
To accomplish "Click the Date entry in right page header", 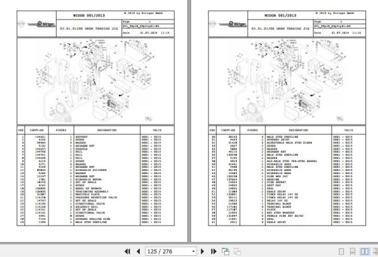I will (x=340, y=33).
